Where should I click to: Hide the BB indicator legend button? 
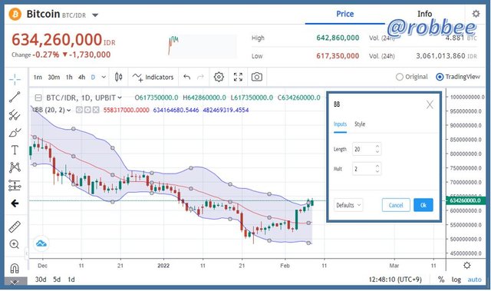79,110
